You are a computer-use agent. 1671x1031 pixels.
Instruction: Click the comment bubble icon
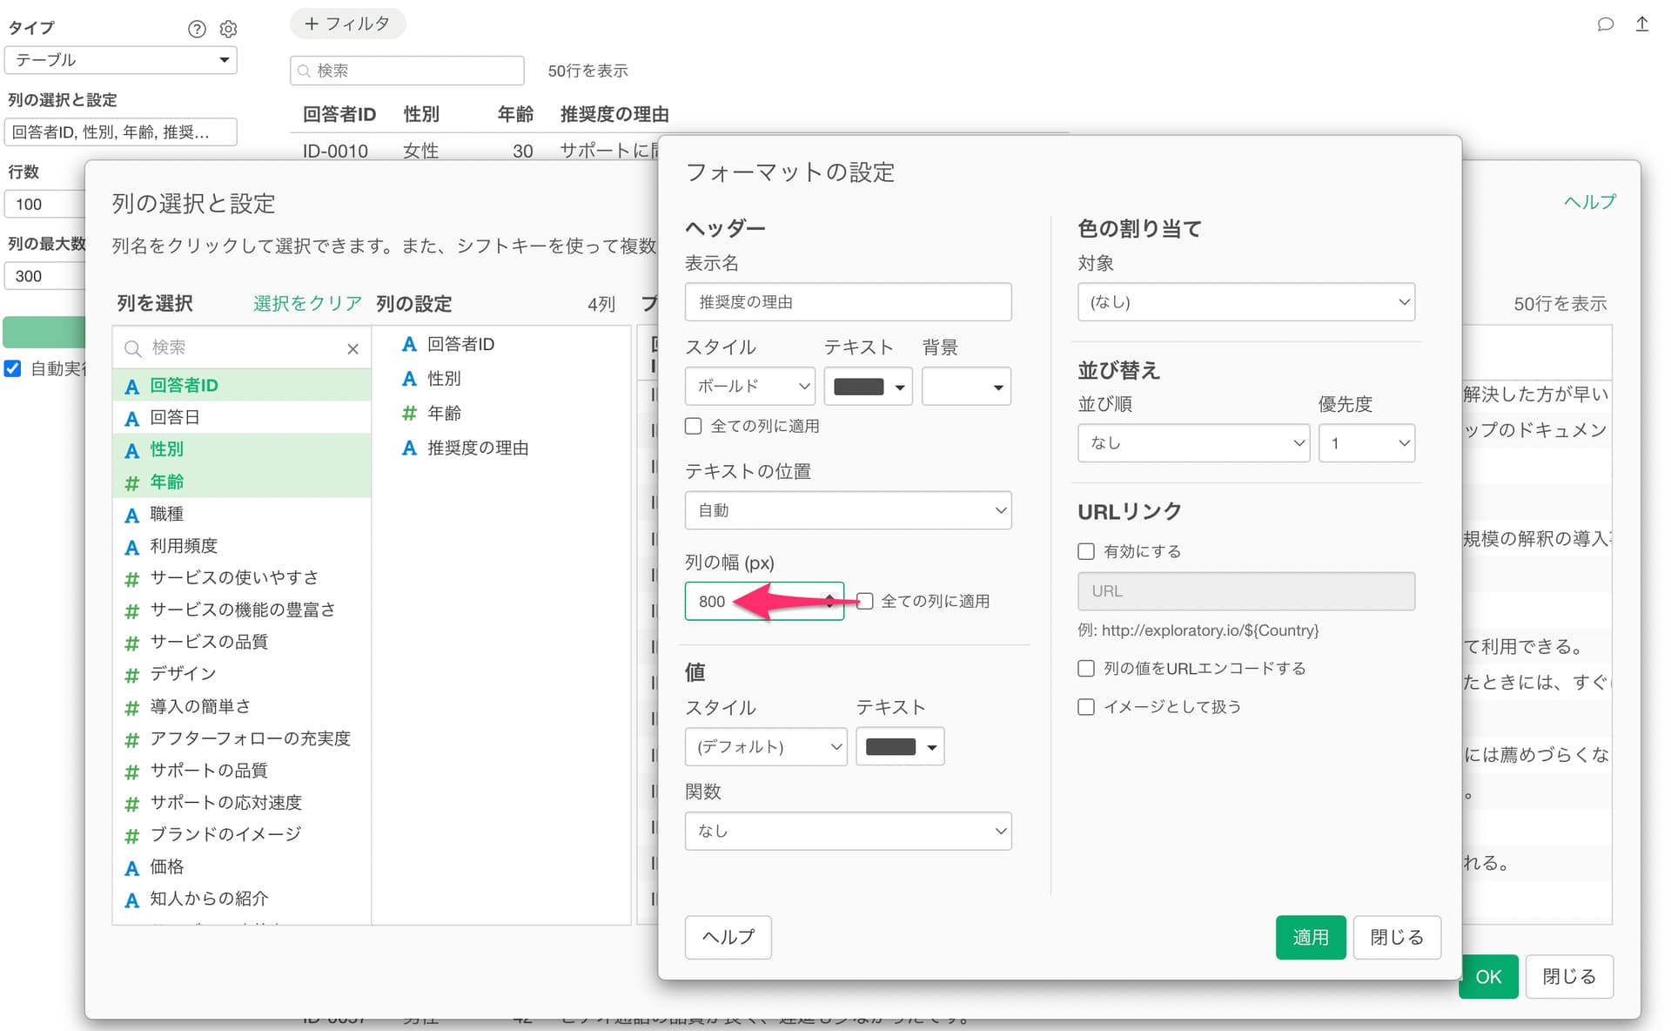[x=1605, y=24]
